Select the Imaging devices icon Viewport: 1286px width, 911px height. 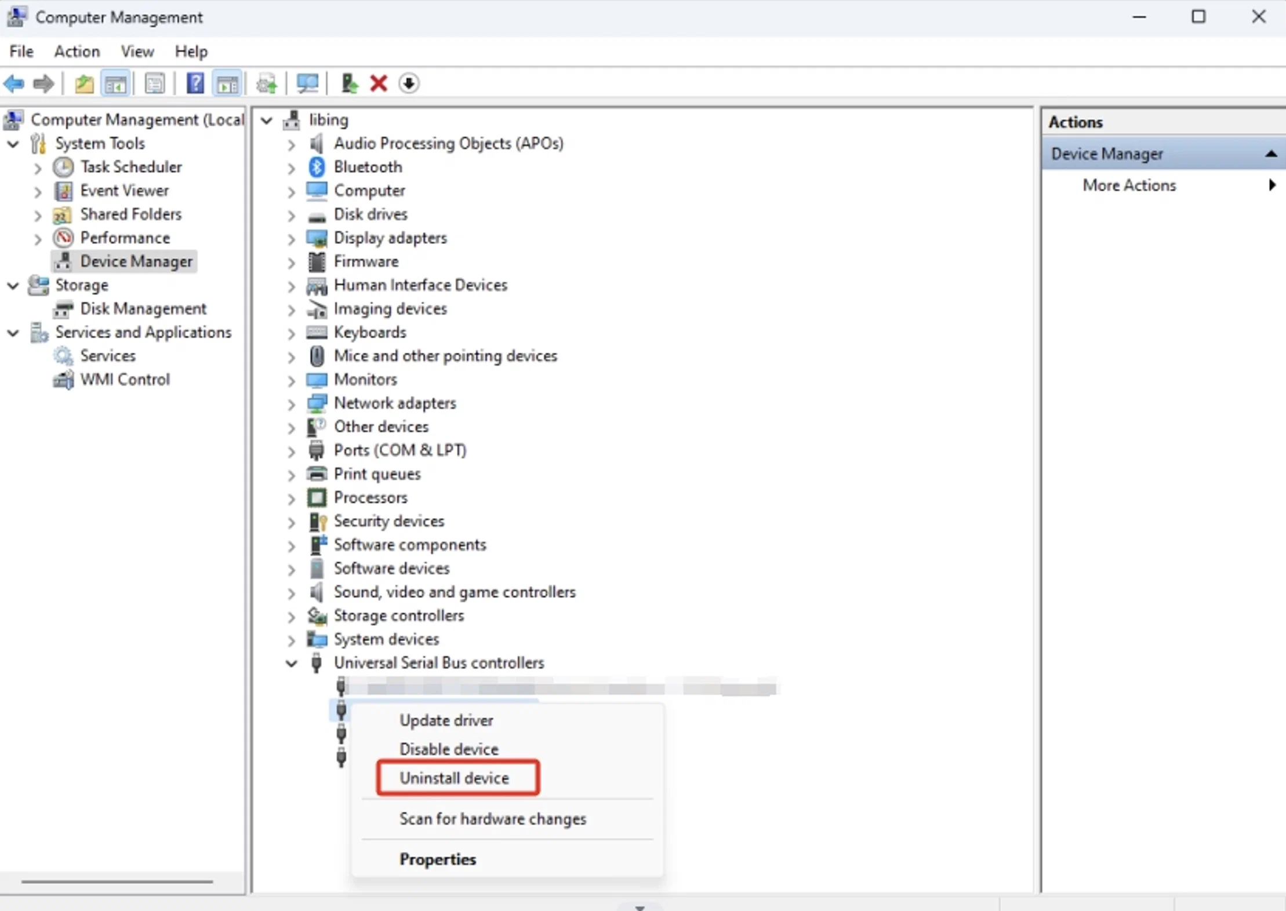click(317, 309)
